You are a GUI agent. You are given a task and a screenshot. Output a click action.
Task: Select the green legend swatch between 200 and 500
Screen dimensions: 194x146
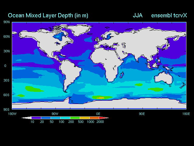pyautogui.click(x=75, y=118)
